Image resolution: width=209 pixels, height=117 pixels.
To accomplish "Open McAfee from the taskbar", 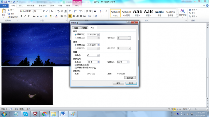I will (x=35, y=114).
